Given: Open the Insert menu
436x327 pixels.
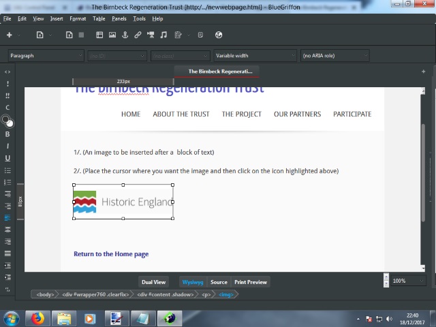Looking at the screenshot, I should (57, 18).
